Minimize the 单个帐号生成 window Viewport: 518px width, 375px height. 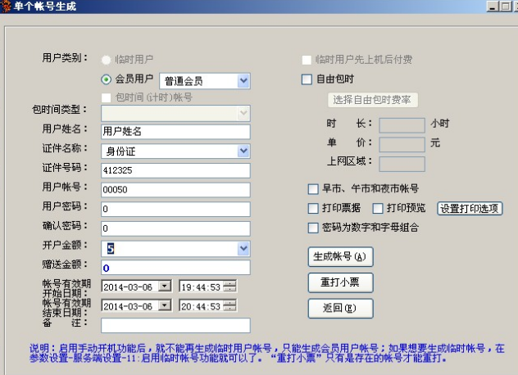[x=493, y=7]
